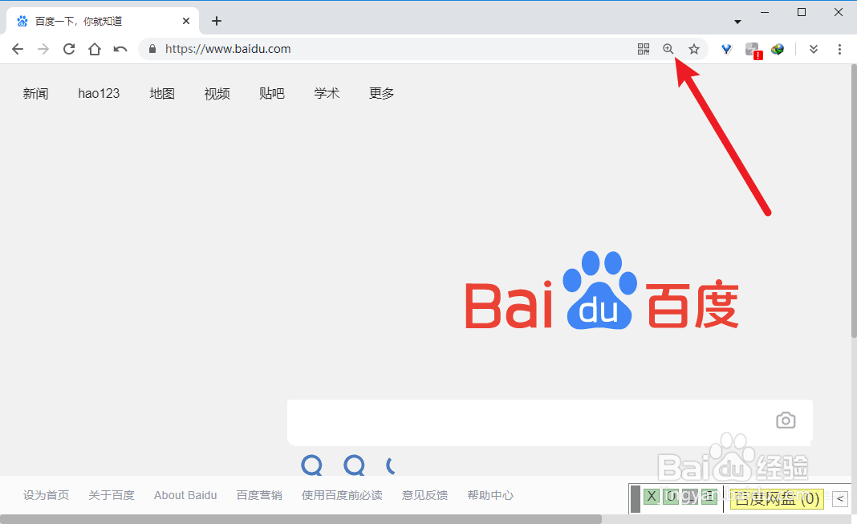Image resolution: width=857 pixels, height=524 pixels.
Task: Open the IDM extension globe icon
Action: pyautogui.click(x=778, y=49)
